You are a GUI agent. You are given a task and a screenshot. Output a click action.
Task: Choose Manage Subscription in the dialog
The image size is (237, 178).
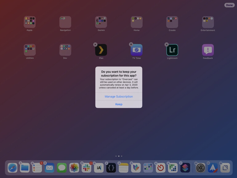coord(119,96)
